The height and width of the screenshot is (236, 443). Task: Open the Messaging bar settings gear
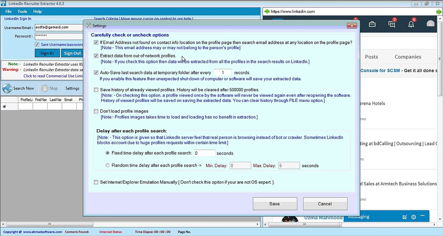tap(413, 217)
